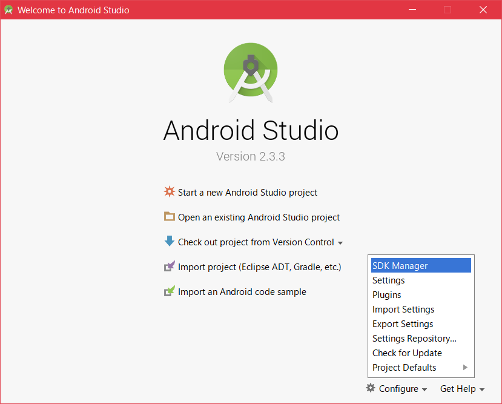The width and height of the screenshot is (502, 404).
Task: Click the folder icon for opening existing project
Action: click(170, 216)
